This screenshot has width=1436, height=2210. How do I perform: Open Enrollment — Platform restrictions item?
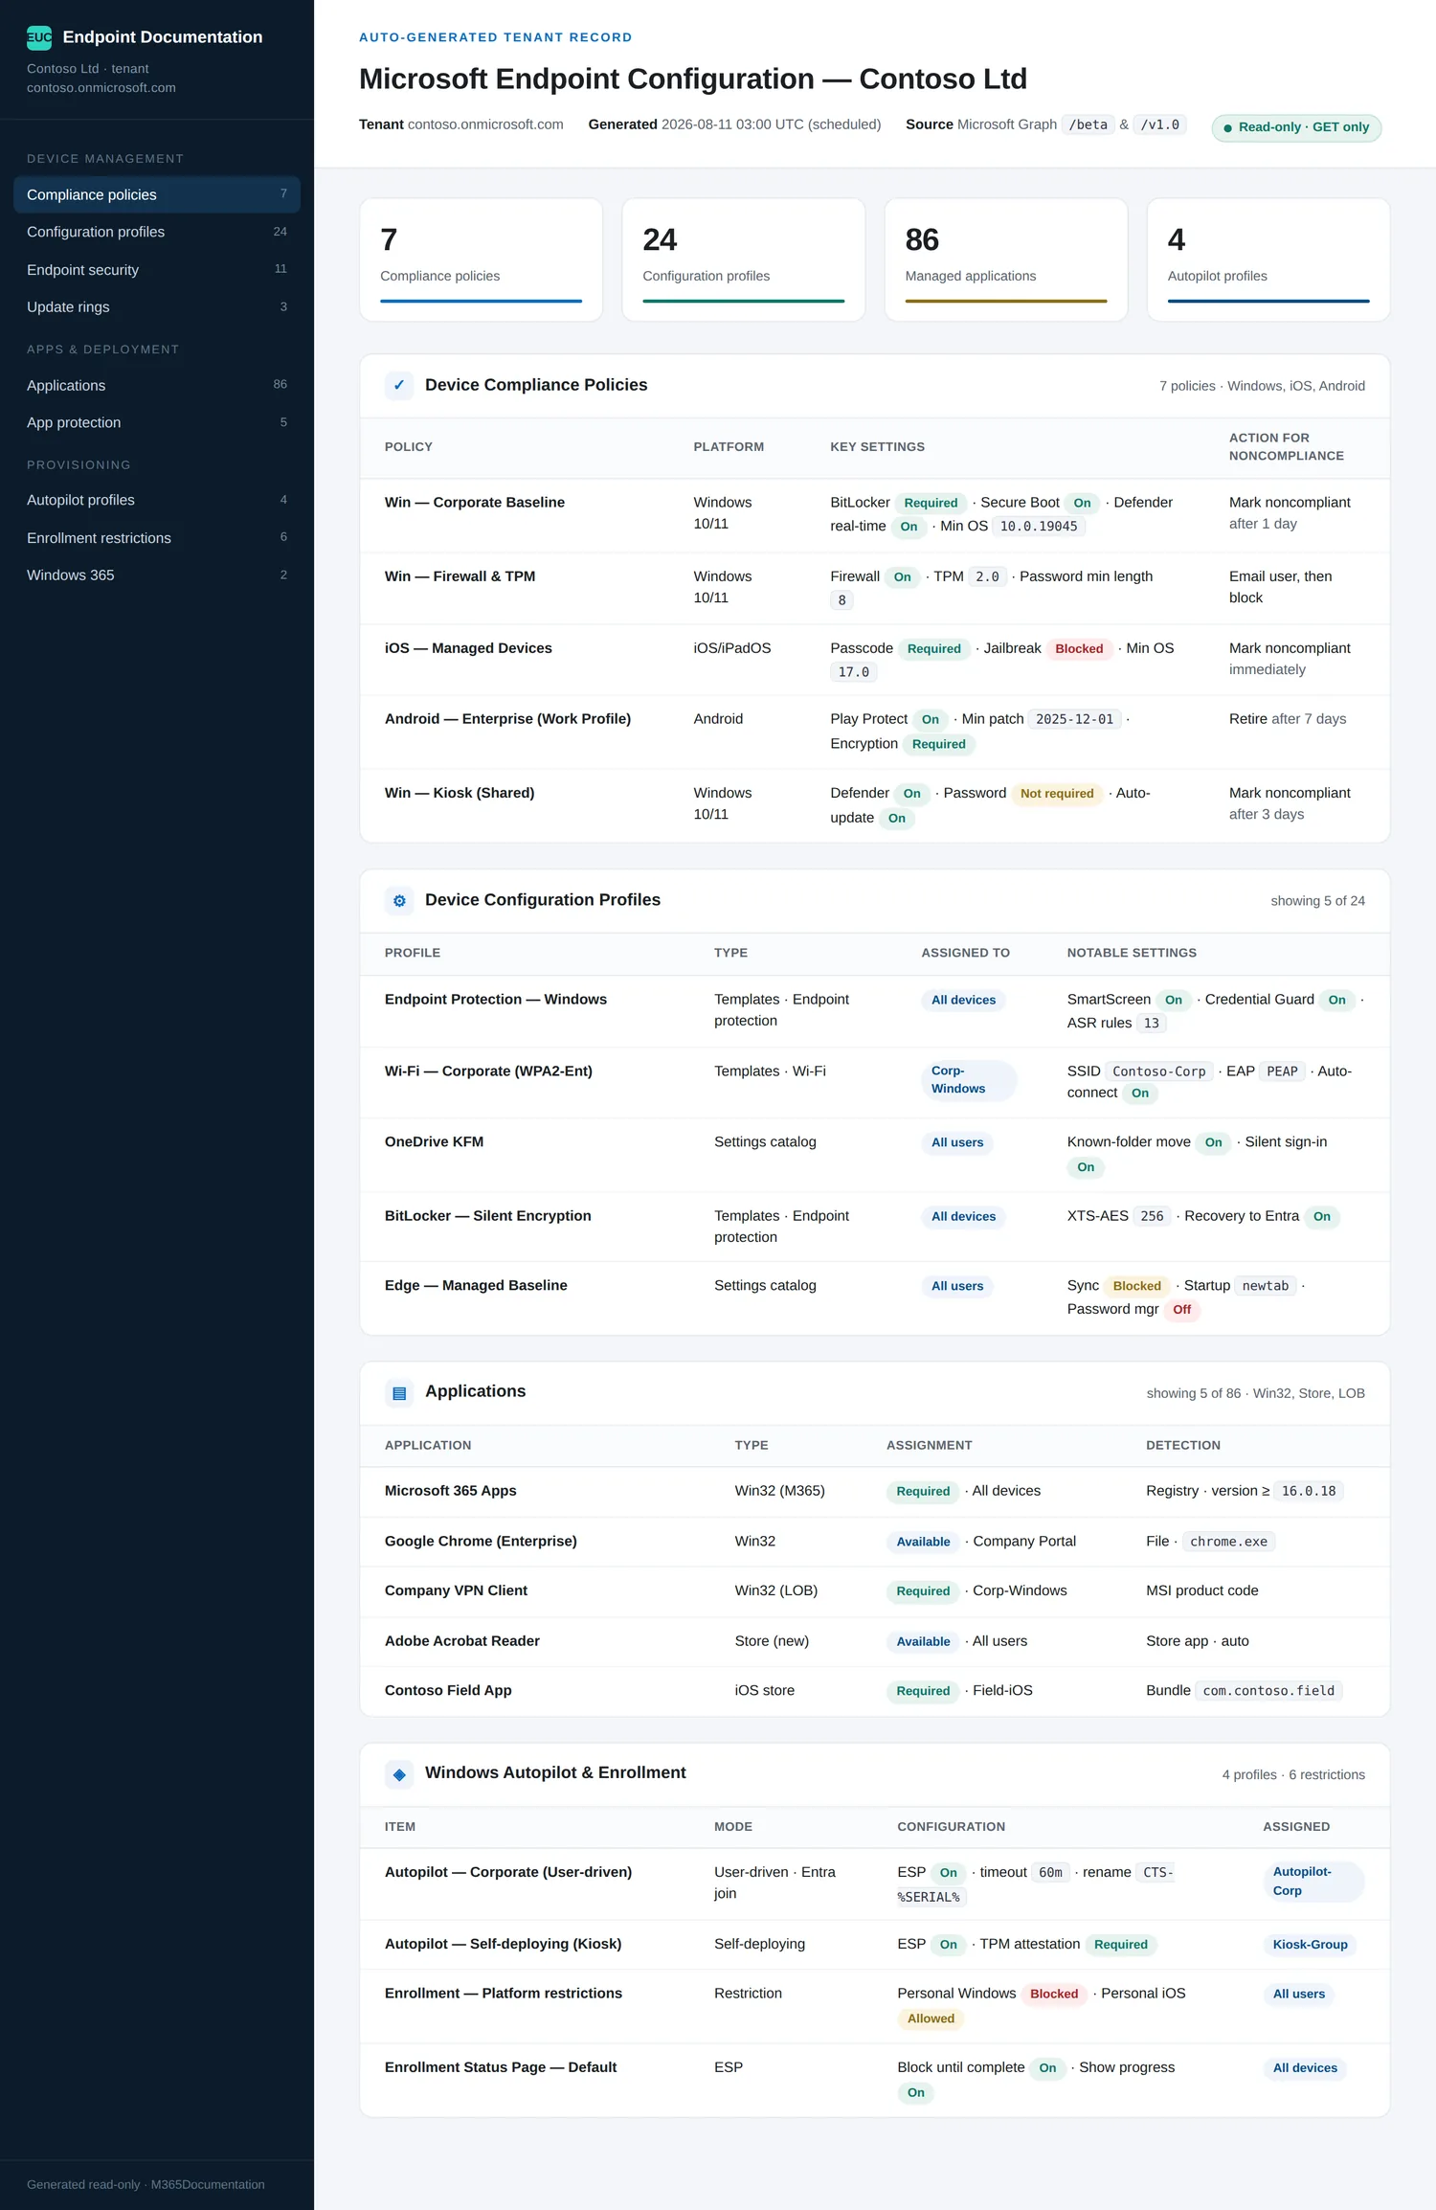pyautogui.click(x=504, y=1993)
